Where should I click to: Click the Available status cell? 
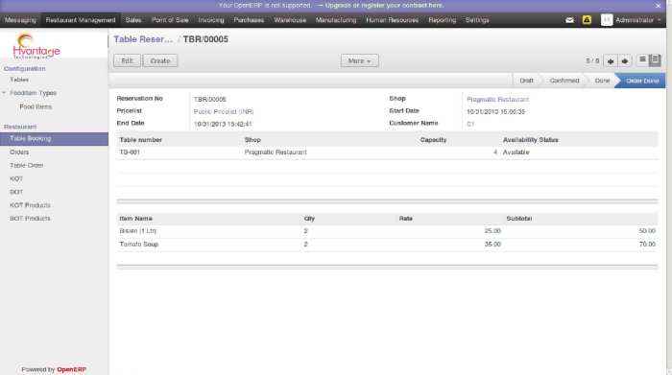click(x=516, y=152)
